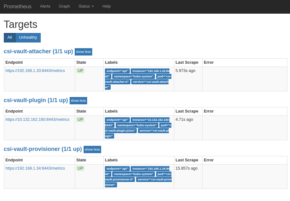This screenshot has width=290, height=201.
Task: Open the 10.132.162.160:8443 metrics endpoint
Action: [37, 120]
